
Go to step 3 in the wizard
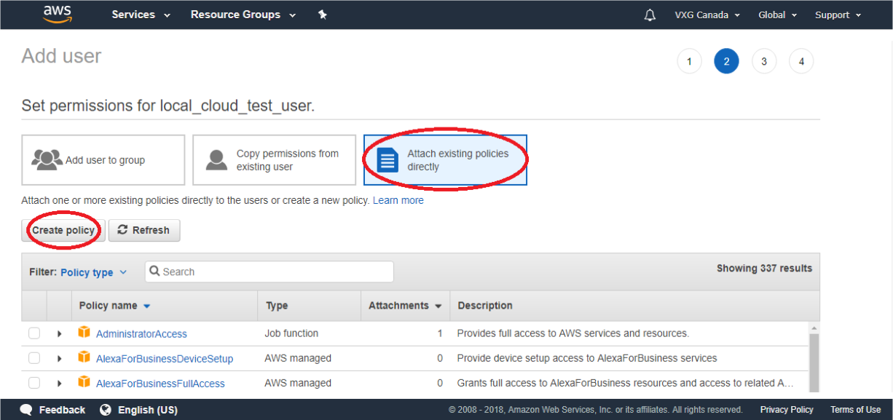pyautogui.click(x=763, y=62)
